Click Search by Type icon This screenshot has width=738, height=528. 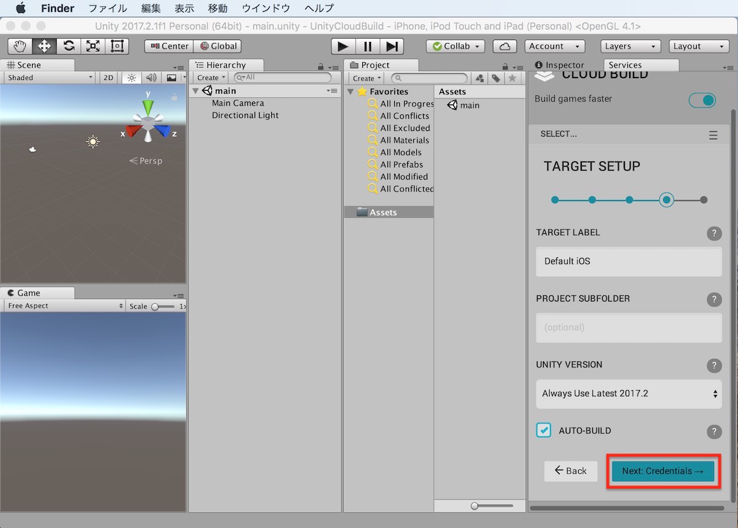(x=480, y=78)
